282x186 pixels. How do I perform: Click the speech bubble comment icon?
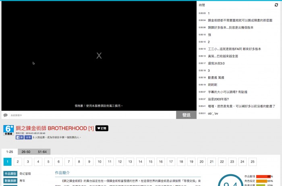tap(5, 115)
